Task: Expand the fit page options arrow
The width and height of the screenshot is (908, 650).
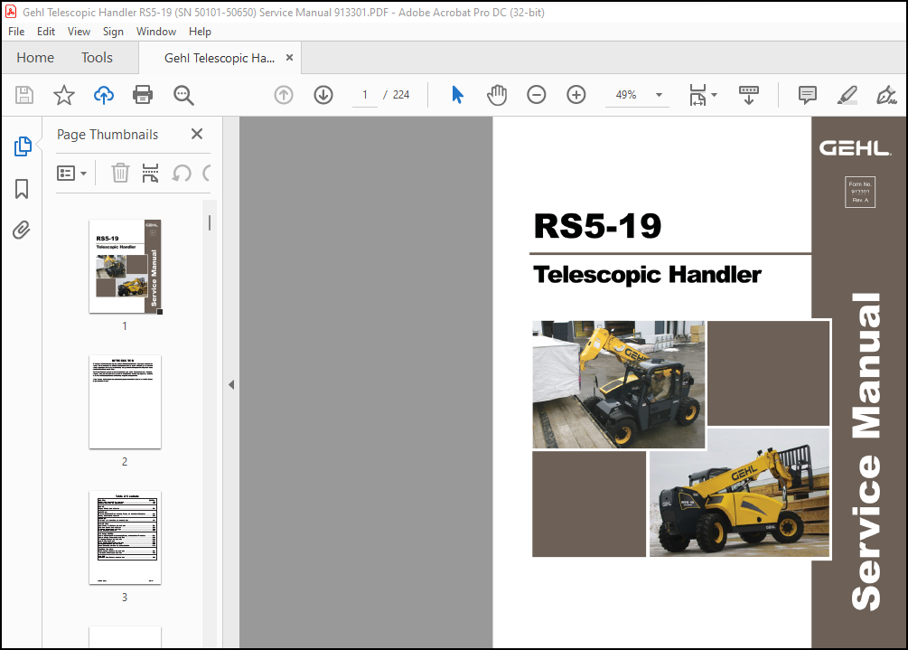Action: pyautogui.click(x=714, y=95)
